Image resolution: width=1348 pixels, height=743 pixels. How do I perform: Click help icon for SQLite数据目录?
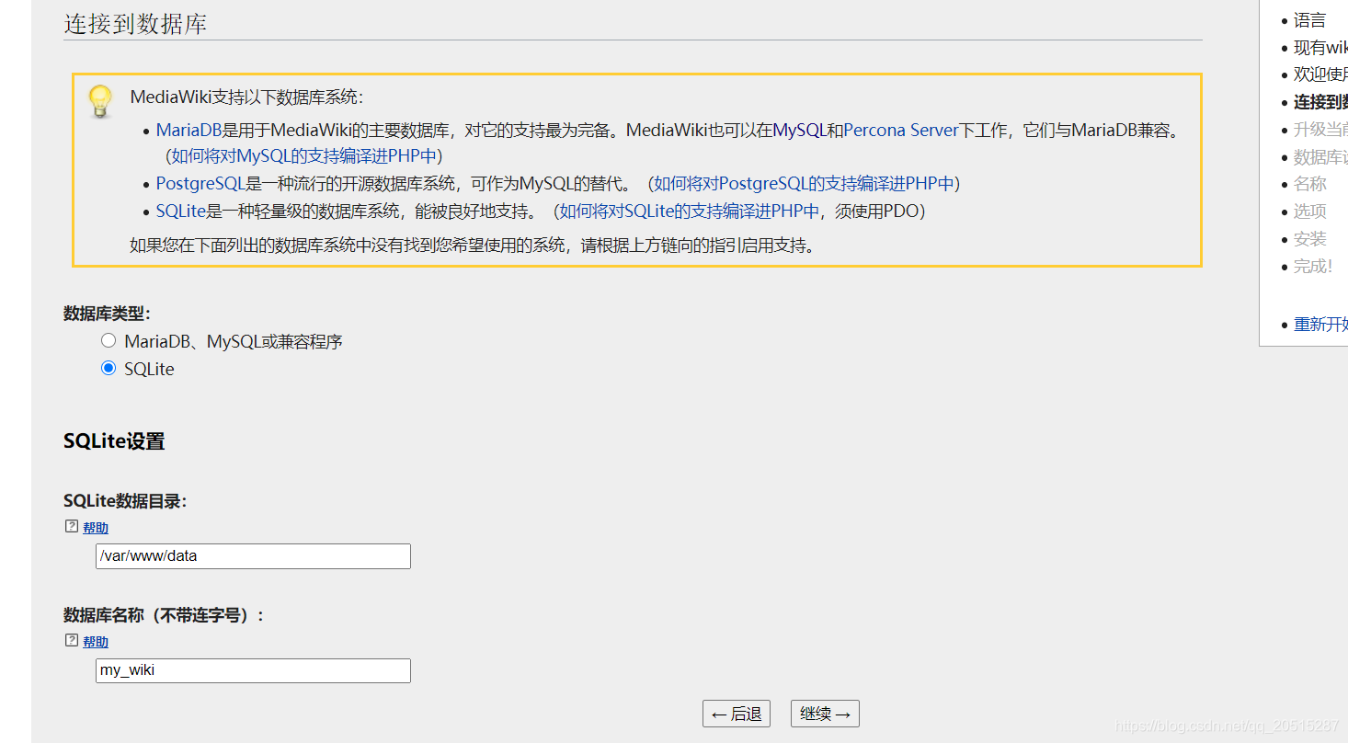click(x=72, y=527)
